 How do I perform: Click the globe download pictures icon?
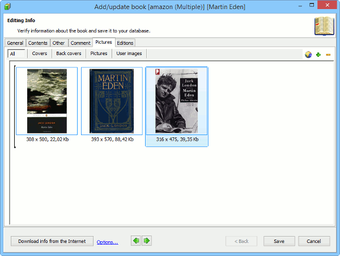(x=308, y=54)
